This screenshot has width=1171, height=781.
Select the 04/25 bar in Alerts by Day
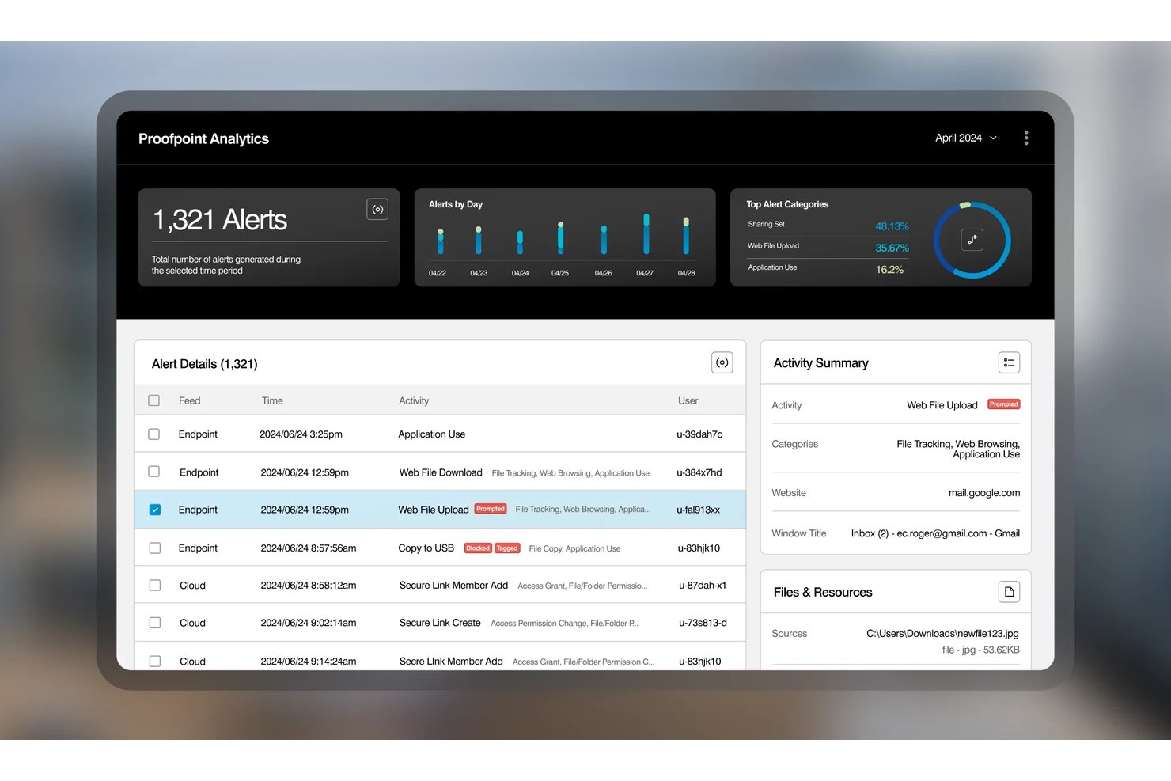coord(560,237)
